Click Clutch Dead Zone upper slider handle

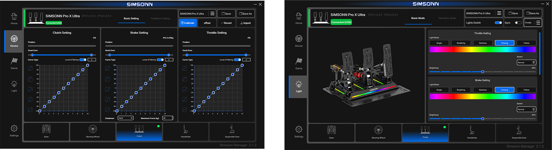[x=91, y=55]
